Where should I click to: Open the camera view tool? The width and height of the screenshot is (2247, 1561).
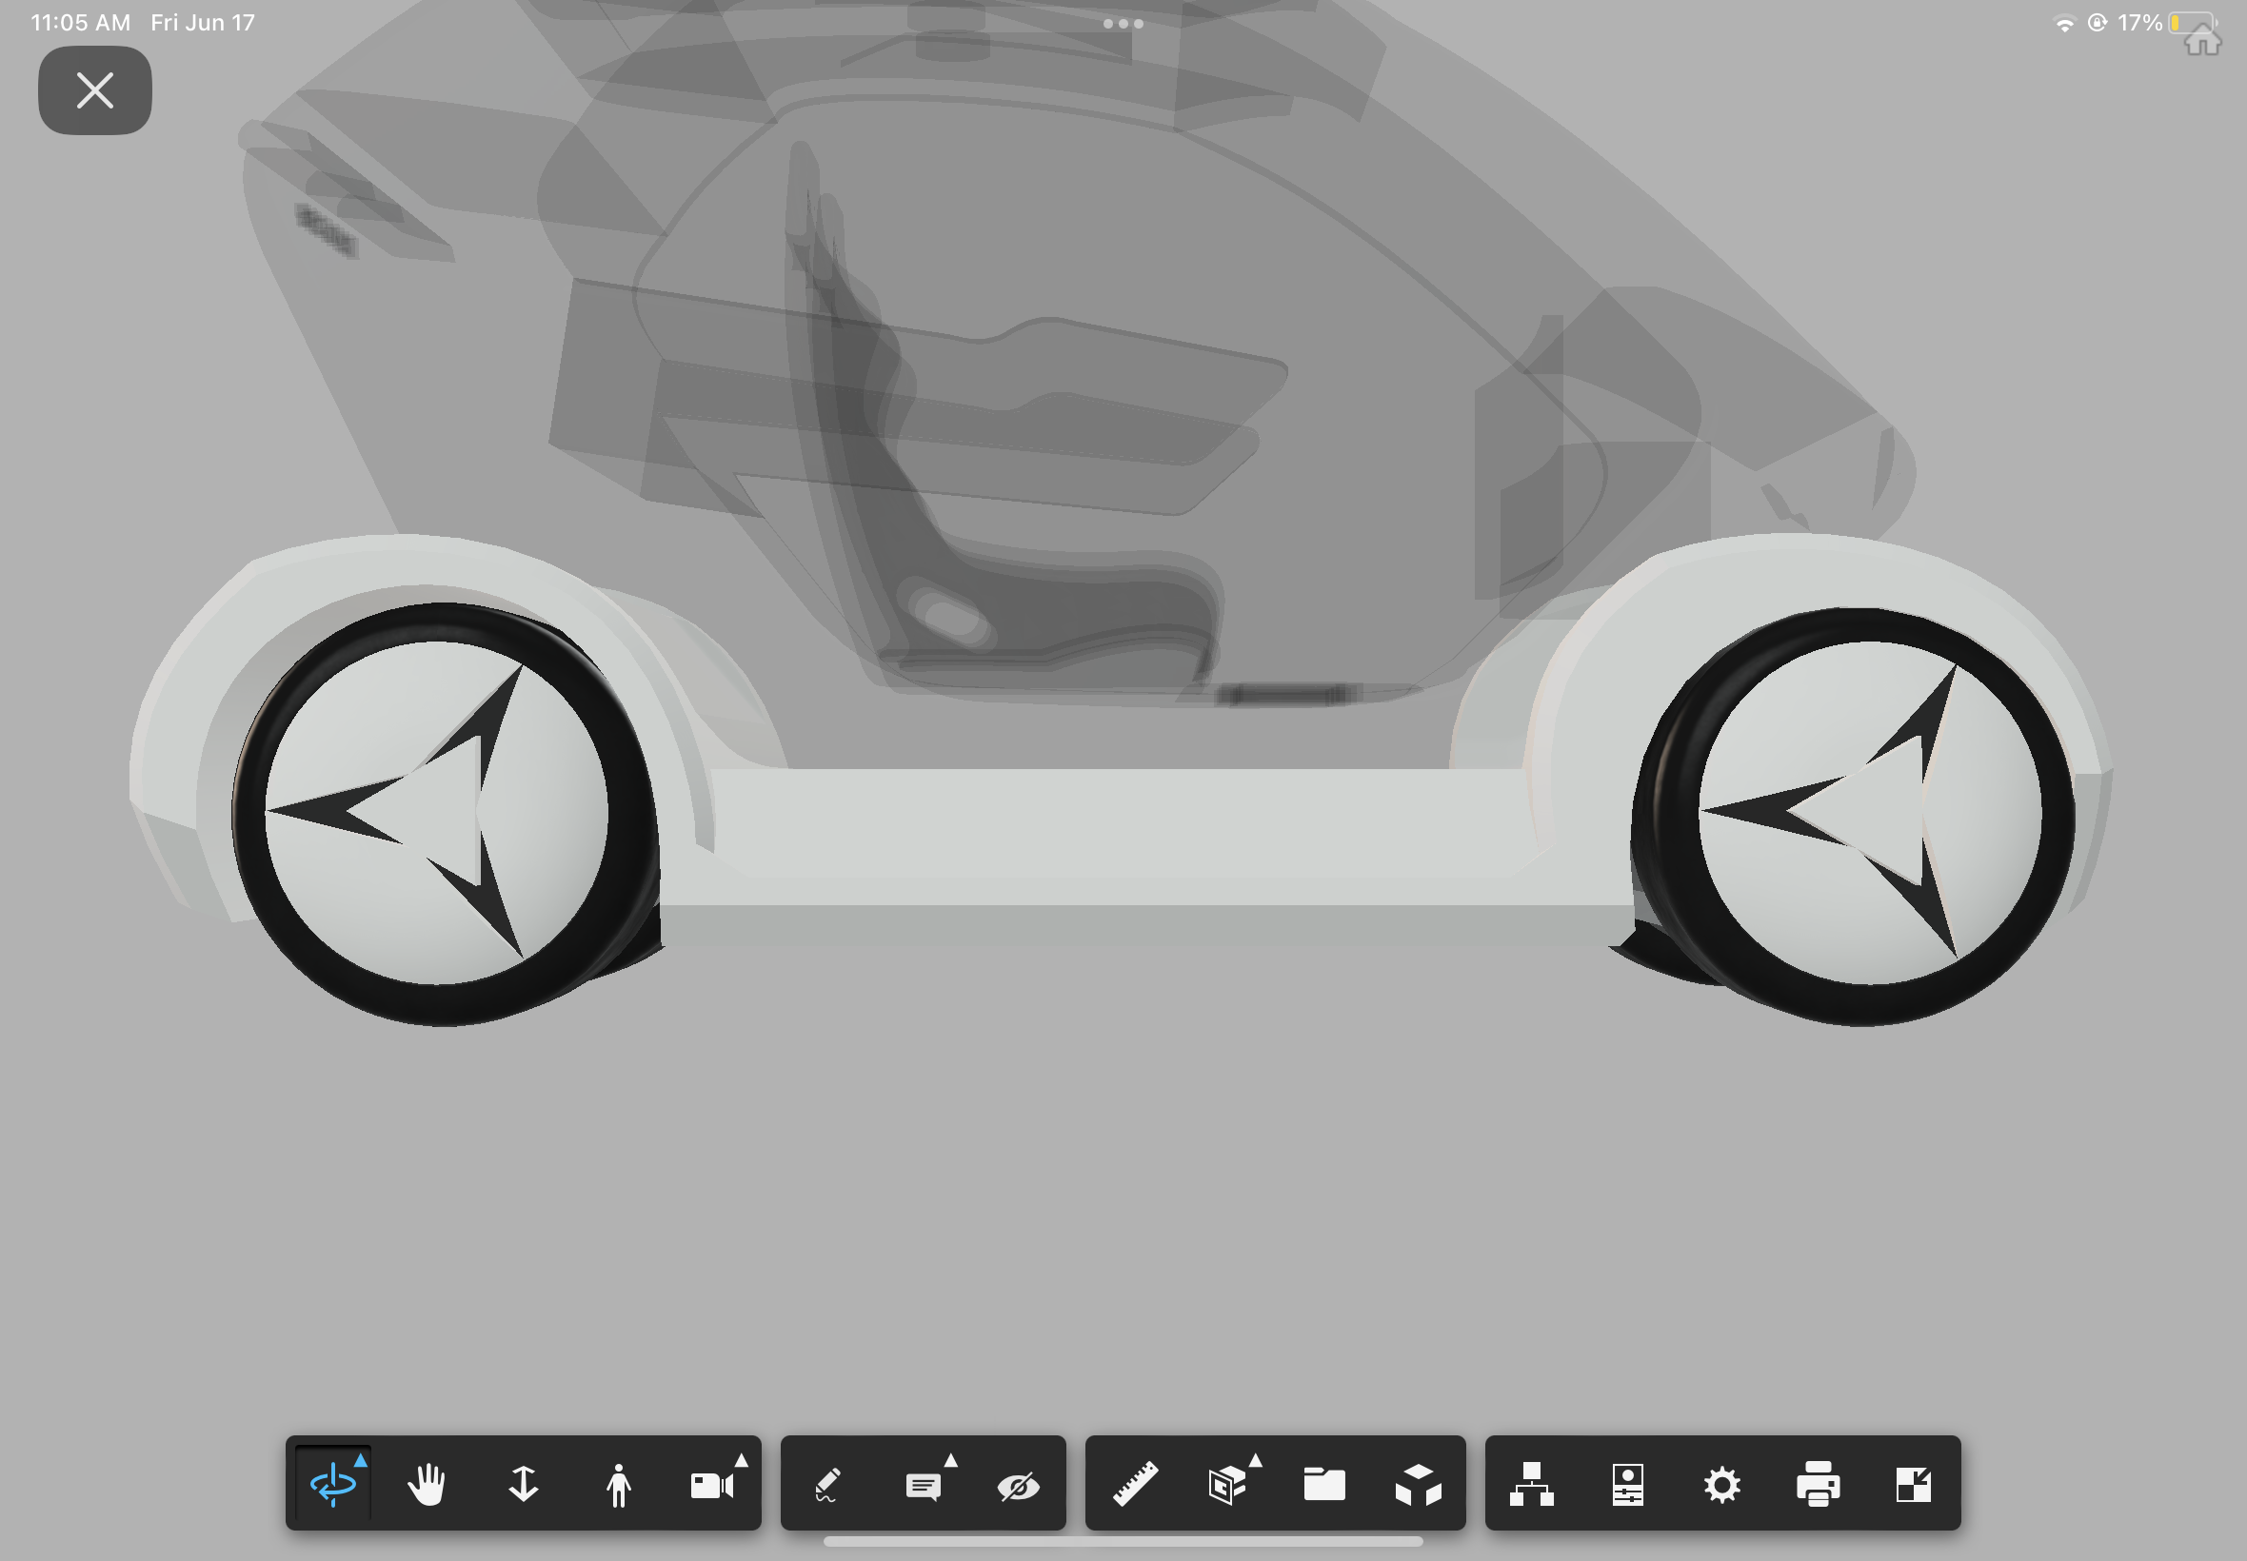713,1484
